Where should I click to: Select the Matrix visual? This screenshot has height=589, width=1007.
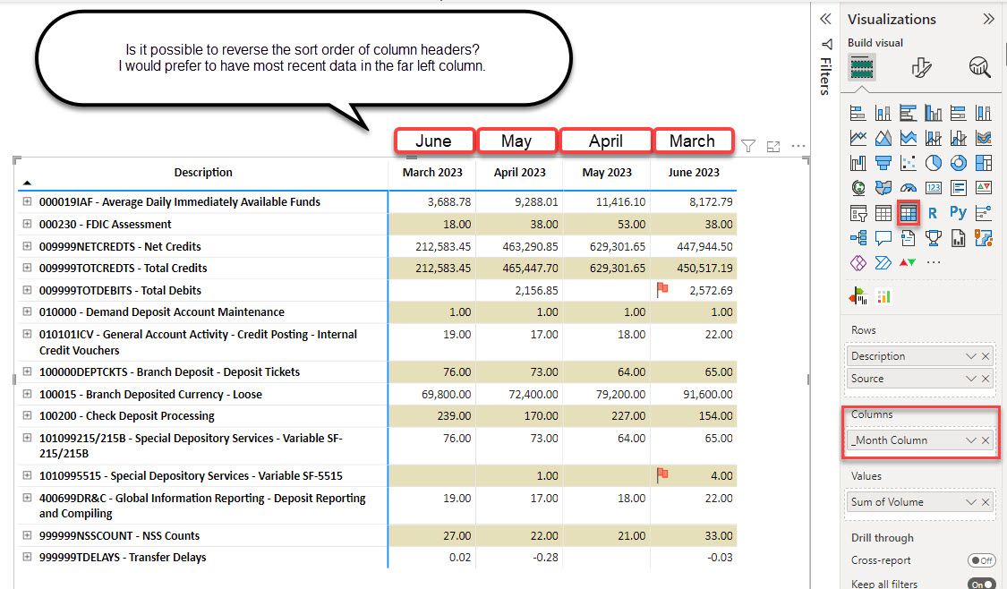tap(909, 213)
